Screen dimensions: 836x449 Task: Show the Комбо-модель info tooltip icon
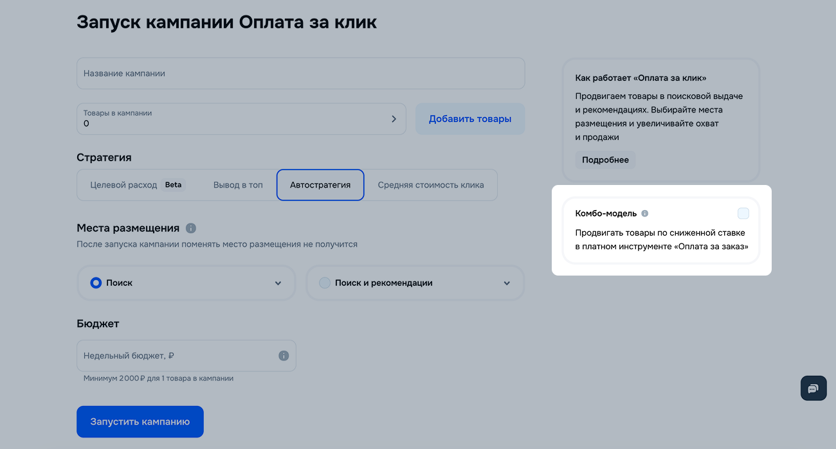645,213
